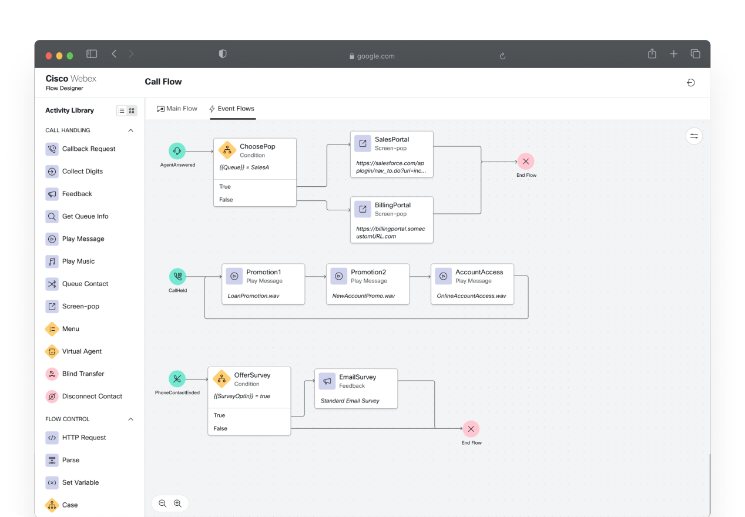Open a new browser tab

(674, 54)
